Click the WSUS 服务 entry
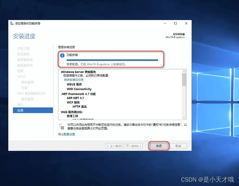239x186 pixels. pyautogui.click(x=74, y=85)
